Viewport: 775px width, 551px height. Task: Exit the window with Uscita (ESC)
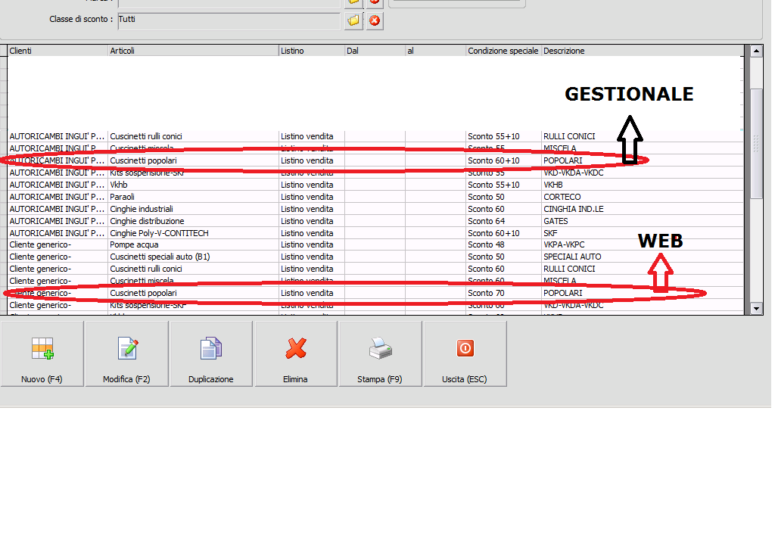click(x=465, y=353)
